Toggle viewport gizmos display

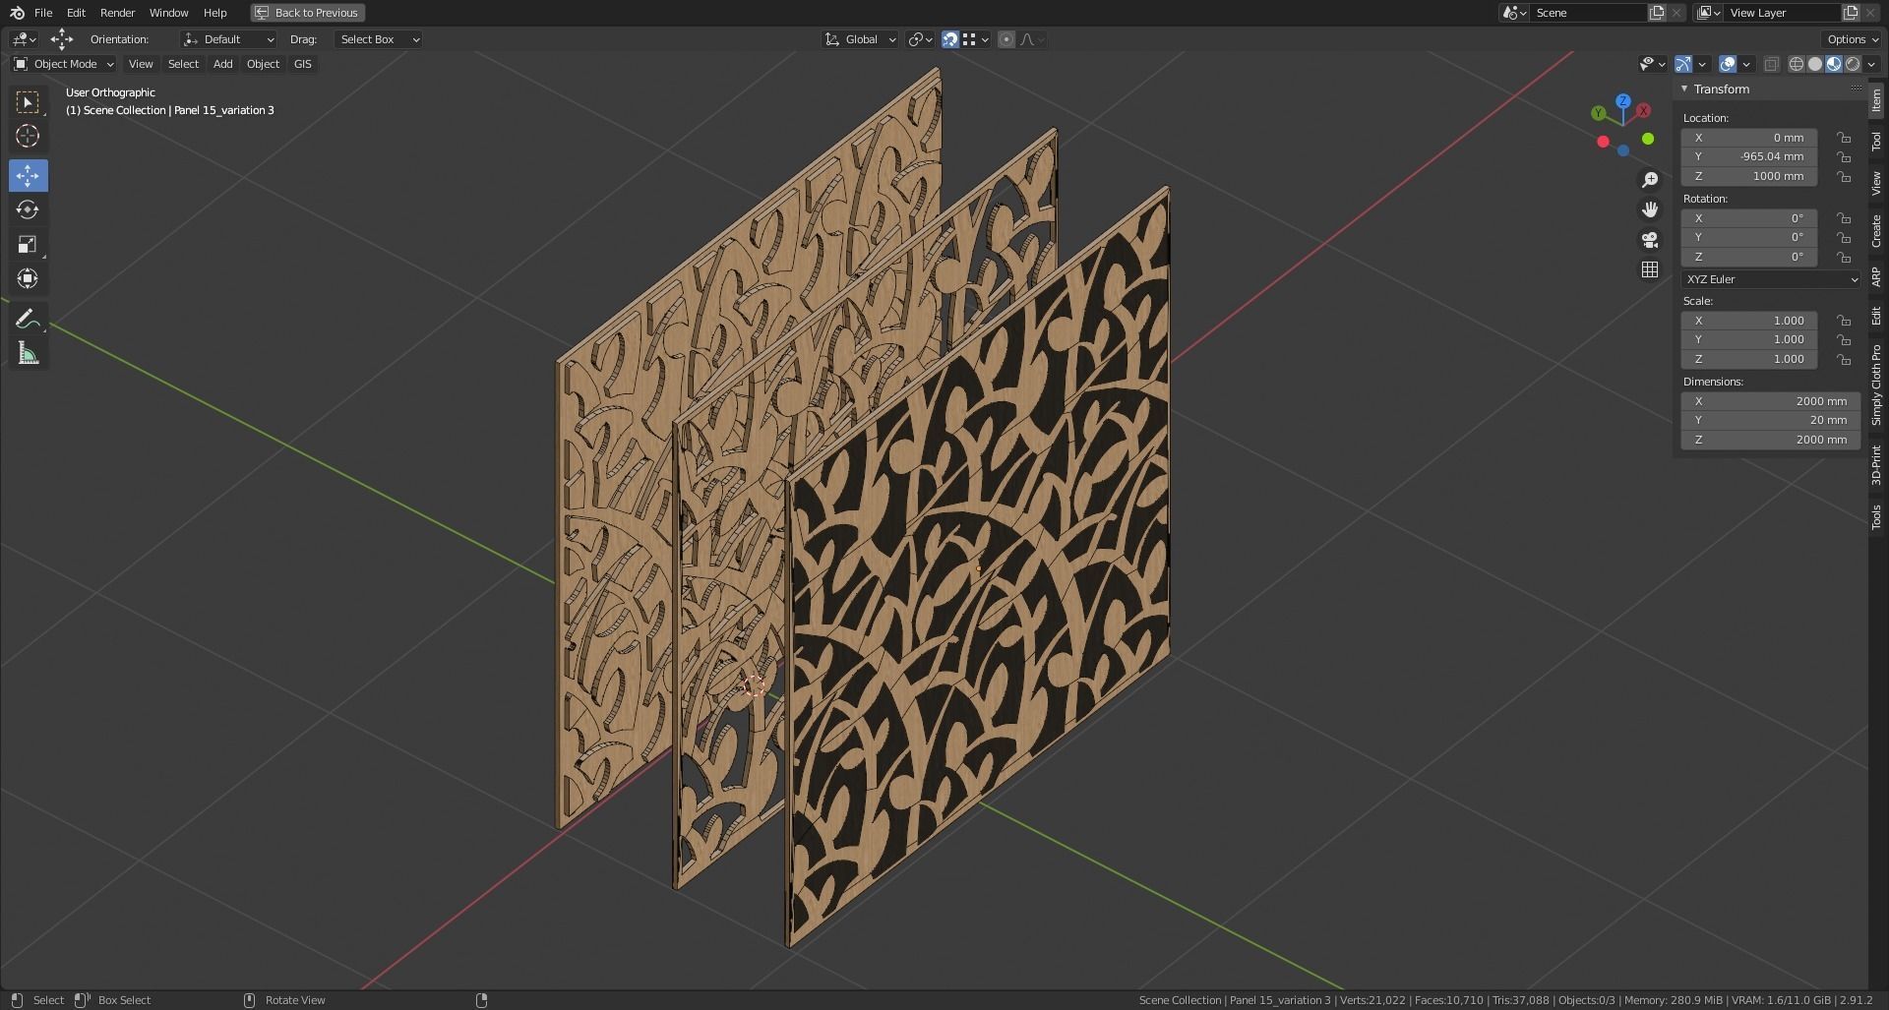[1683, 64]
